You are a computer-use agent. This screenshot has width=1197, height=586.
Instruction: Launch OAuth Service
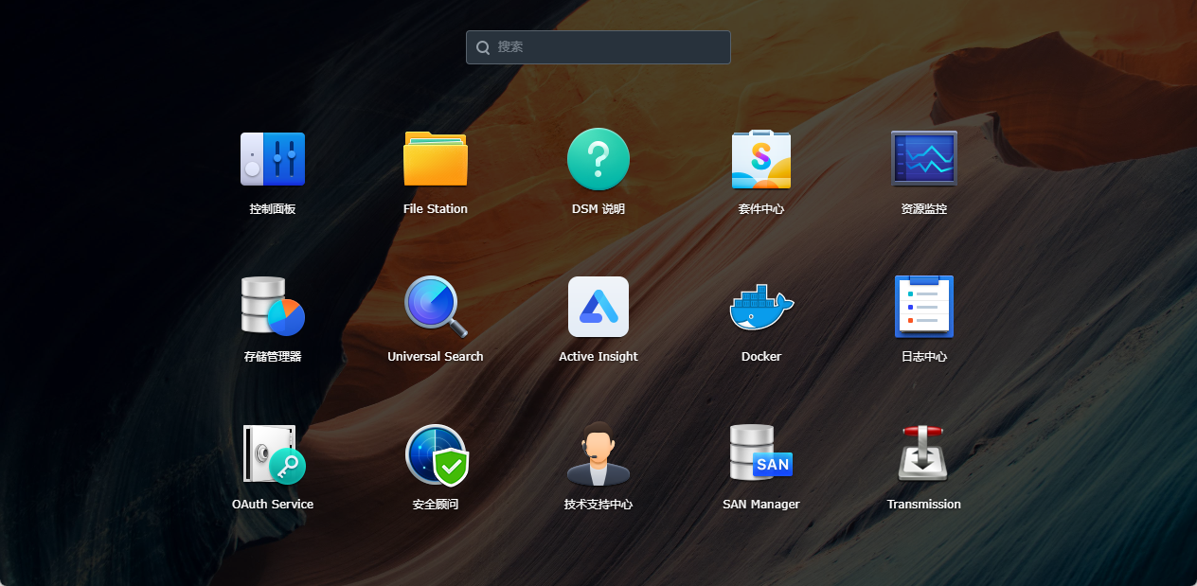(273, 454)
